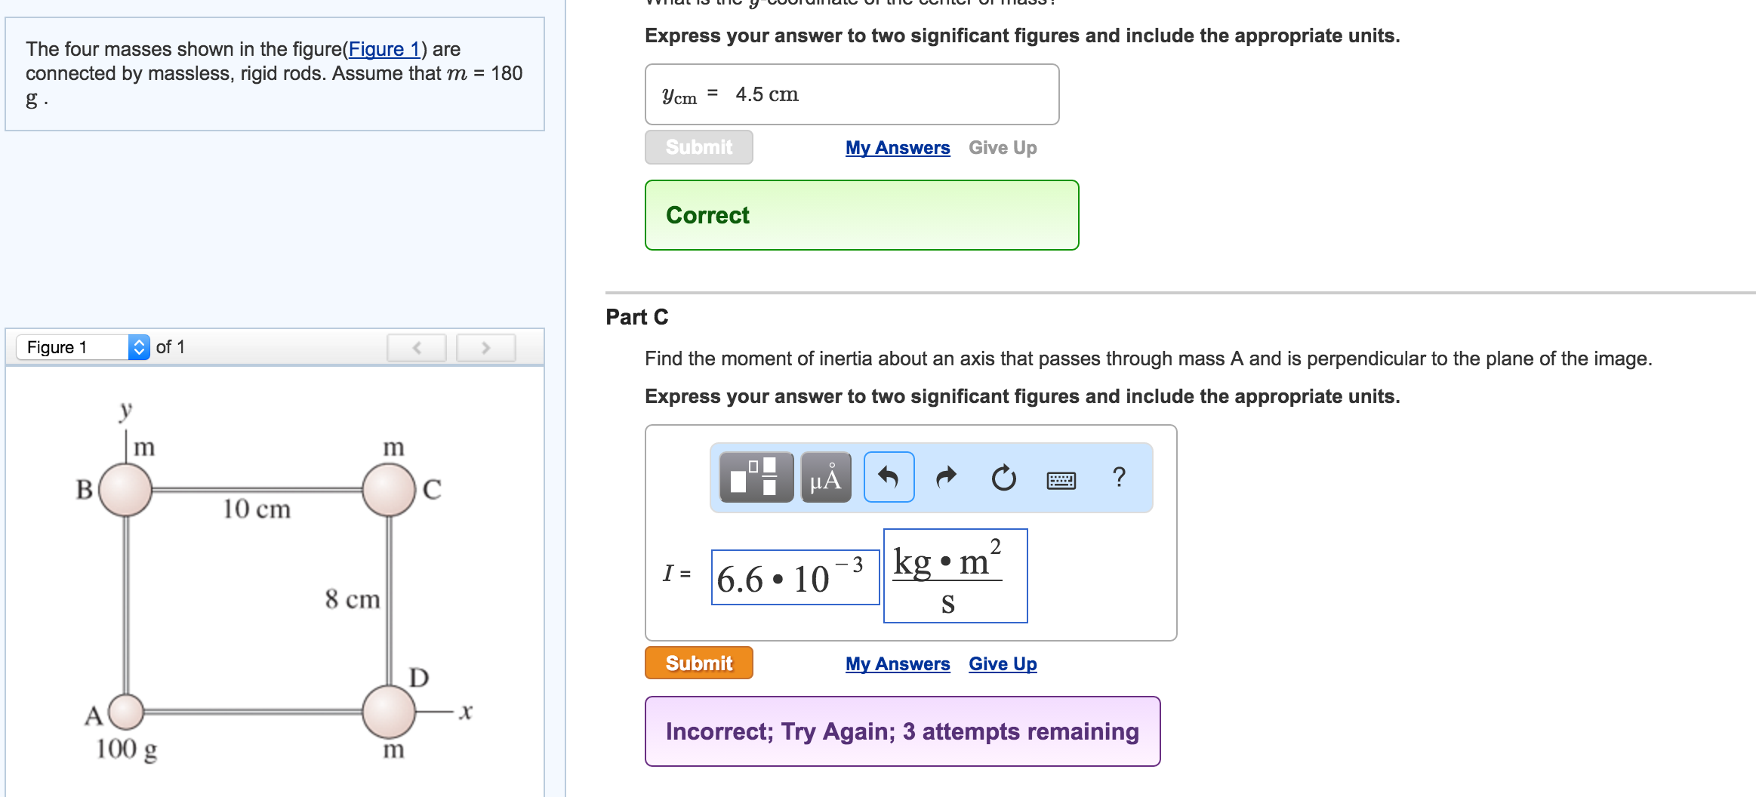The image size is (1756, 797).
Task: Open the templates fraction tool
Action: click(756, 477)
